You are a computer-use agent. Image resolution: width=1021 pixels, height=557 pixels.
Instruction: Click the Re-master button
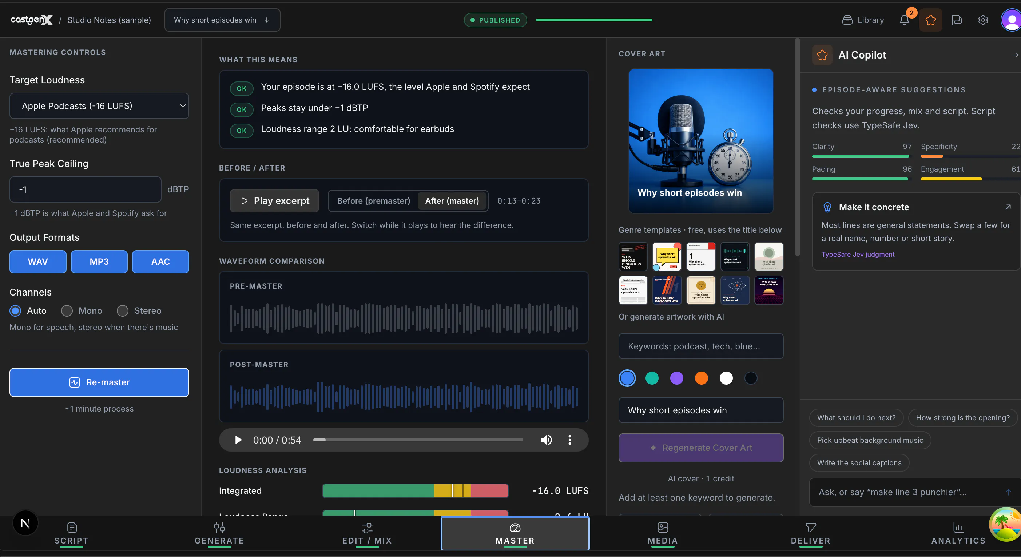tap(99, 382)
